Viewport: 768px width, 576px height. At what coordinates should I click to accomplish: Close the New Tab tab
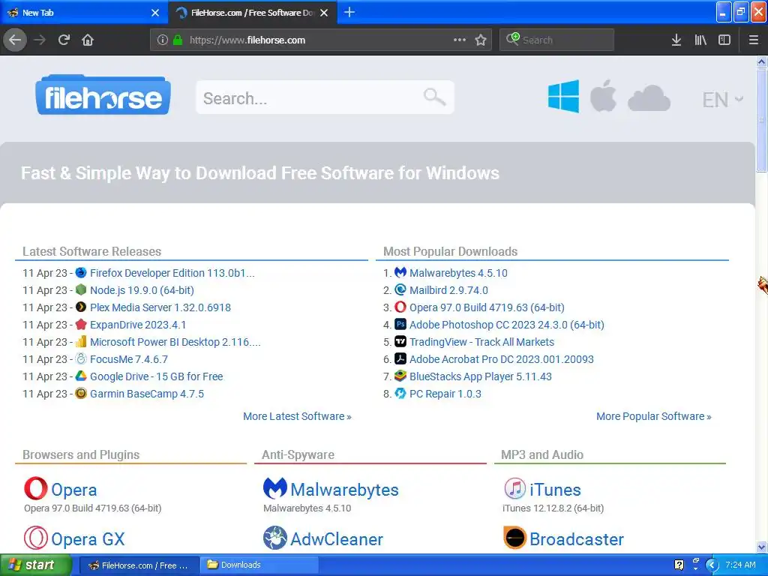[x=155, y=13]
